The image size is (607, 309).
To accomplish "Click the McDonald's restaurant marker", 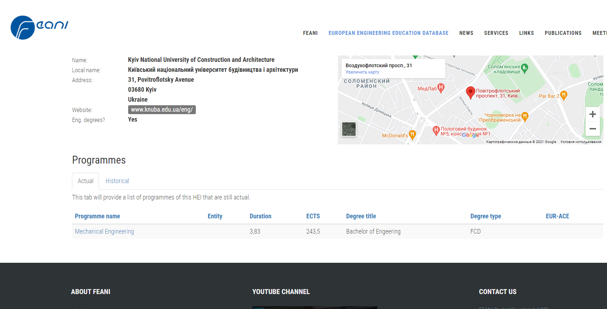I will pos(412,135).
